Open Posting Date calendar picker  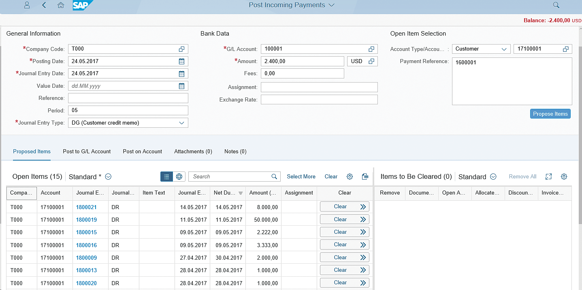point(181,61)
